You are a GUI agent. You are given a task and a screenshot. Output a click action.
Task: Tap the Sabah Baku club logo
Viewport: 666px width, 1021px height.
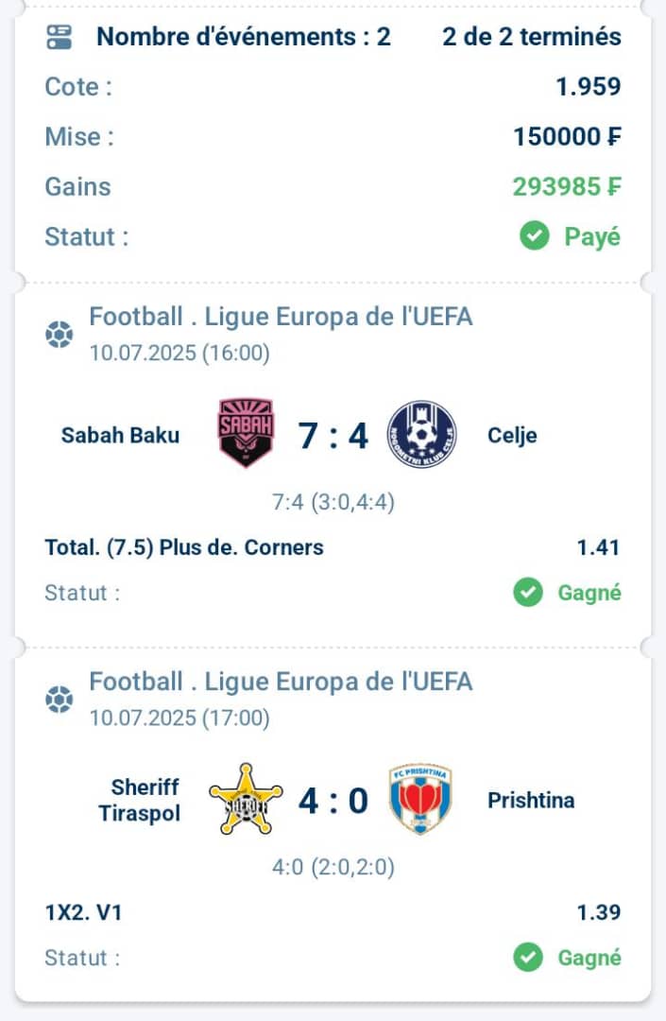pyautogui.click(x=246, y=432)
